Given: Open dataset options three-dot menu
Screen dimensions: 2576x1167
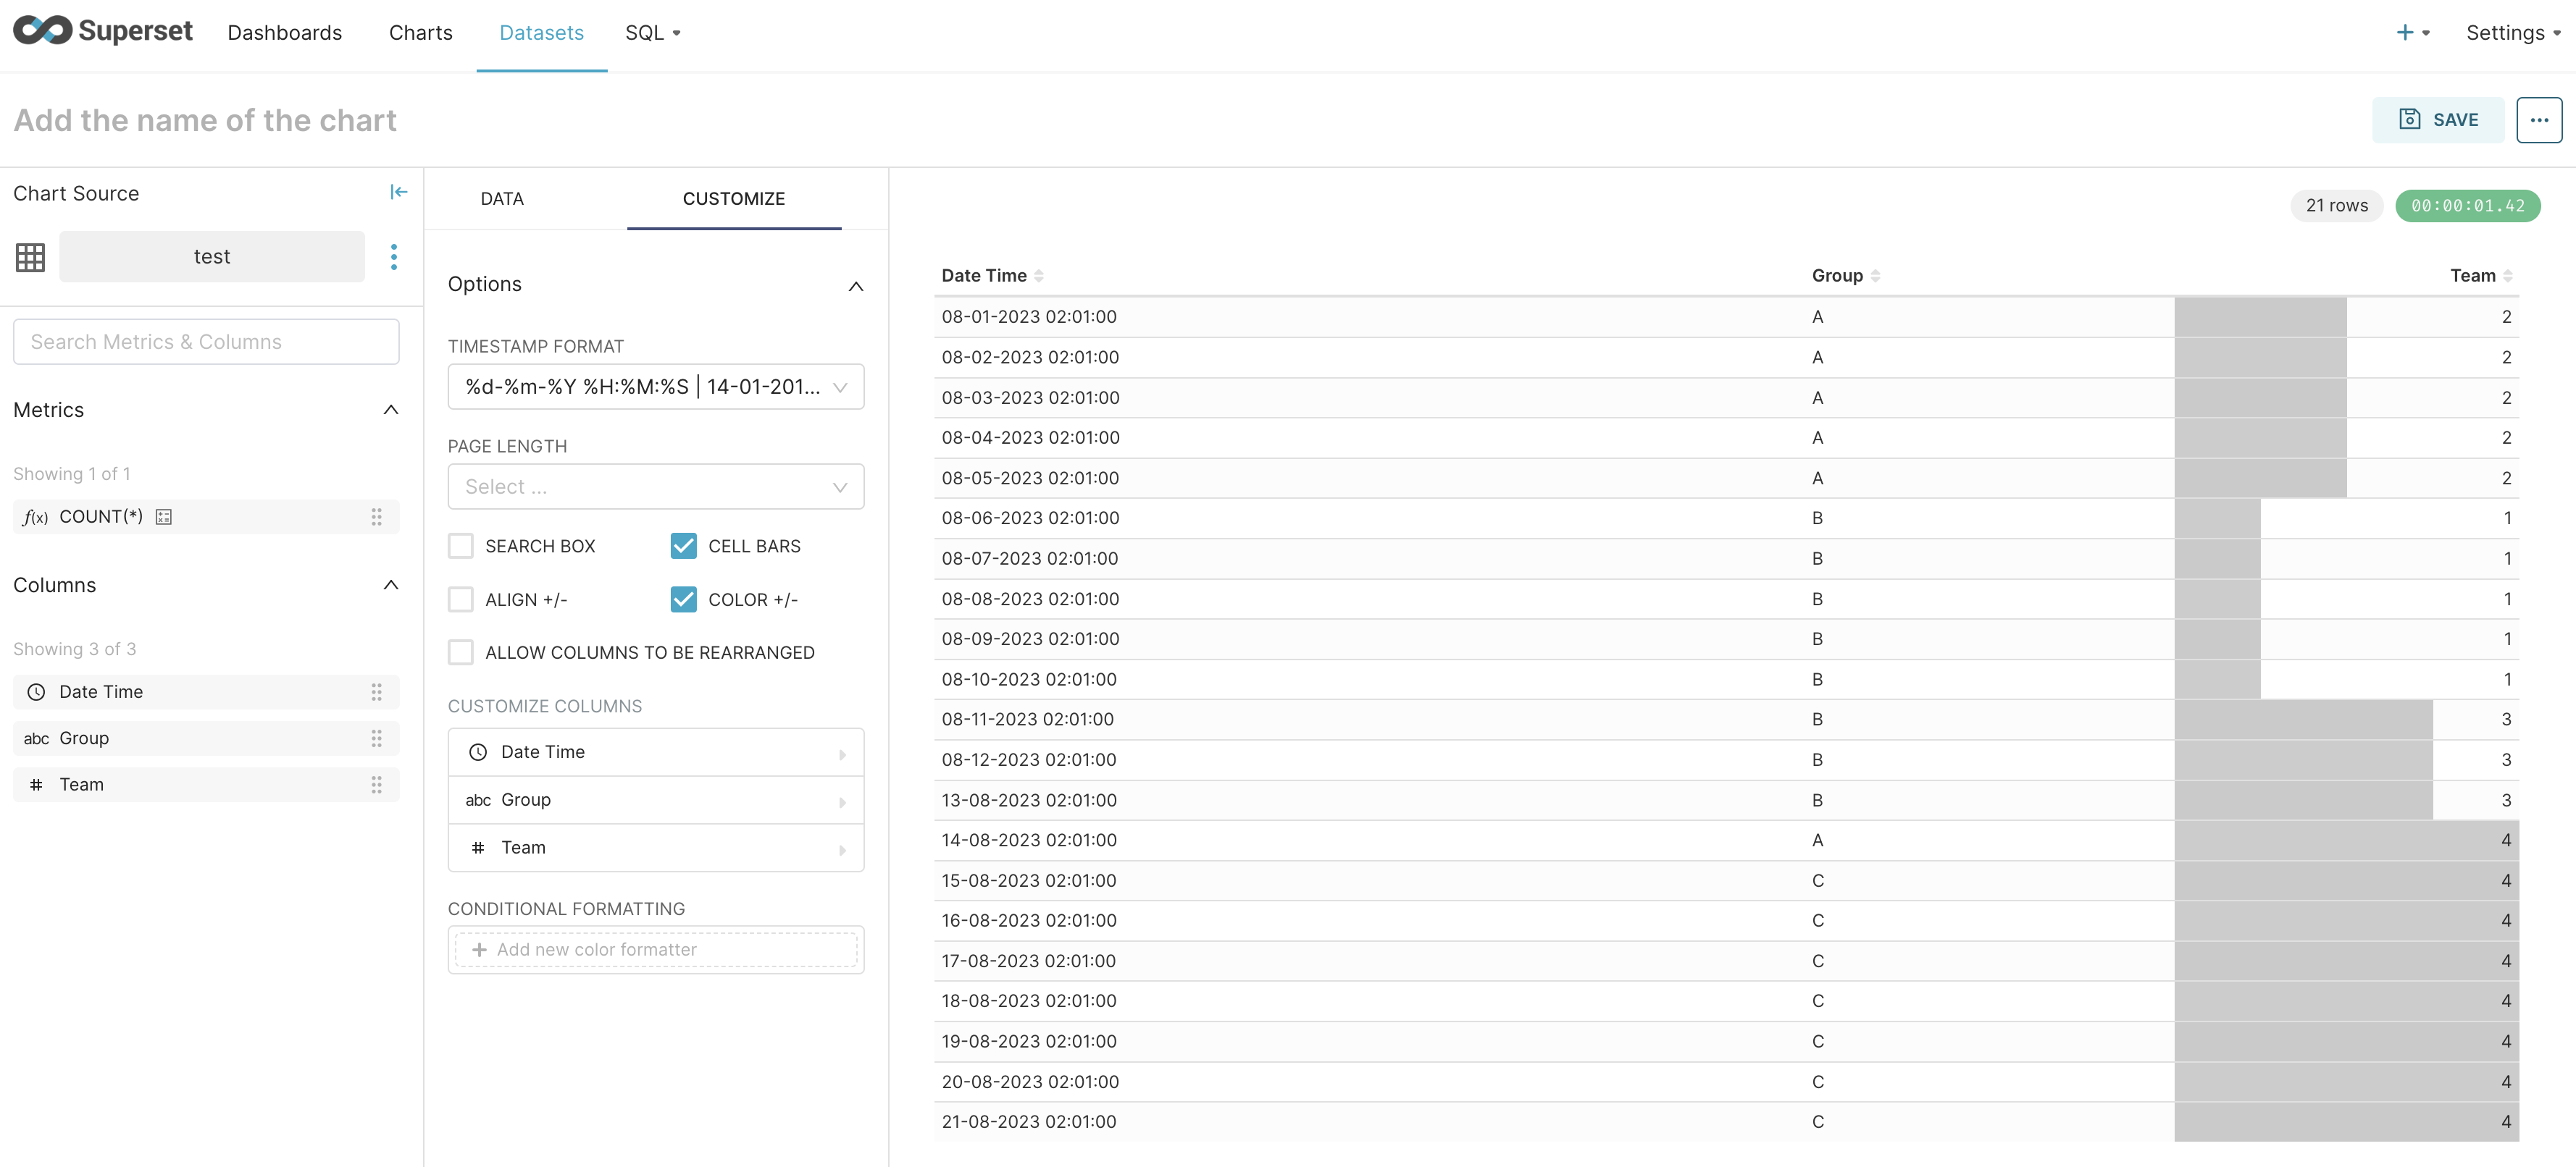Looking at the screenshot, I should coord(394,257).
